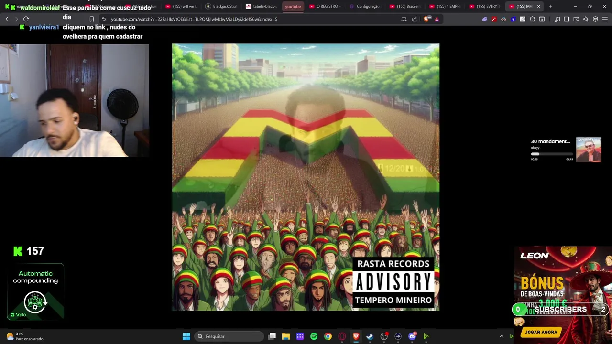Open the weather widget showing 31°C
Viewport: 612px width, 344px height.
click(25, 336)
